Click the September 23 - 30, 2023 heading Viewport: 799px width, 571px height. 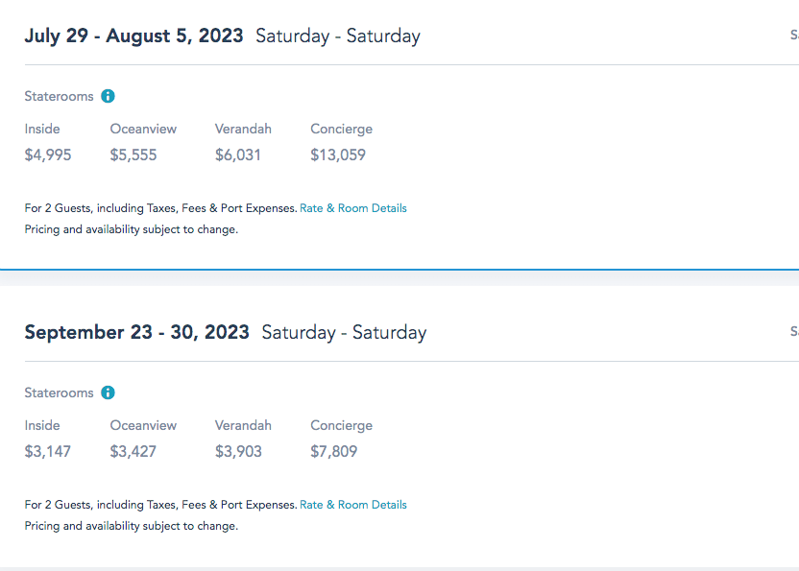[136, 333]
